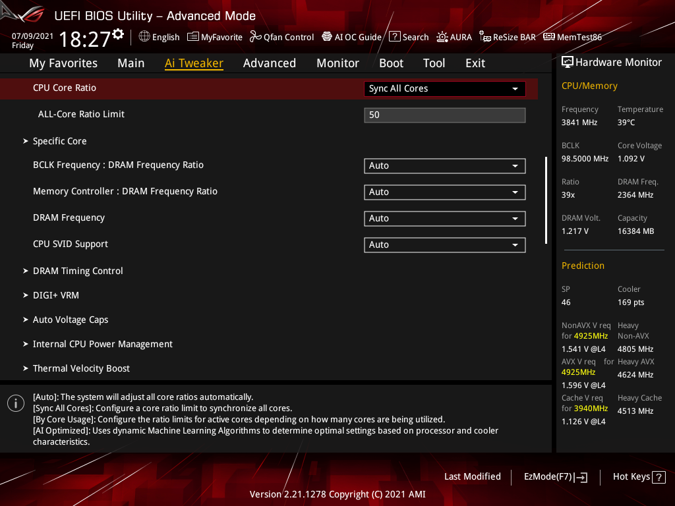This screenshot has height=506, width=675.
Task: Launch AI OC Guide brain icon
Action: (327, 37)
